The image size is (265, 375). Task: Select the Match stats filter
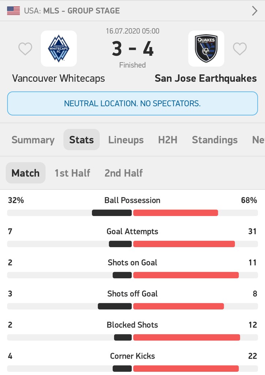26,173
